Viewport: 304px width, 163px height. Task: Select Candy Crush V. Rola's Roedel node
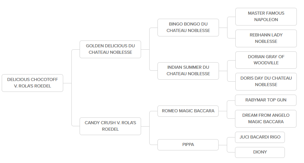pos(110,126)
